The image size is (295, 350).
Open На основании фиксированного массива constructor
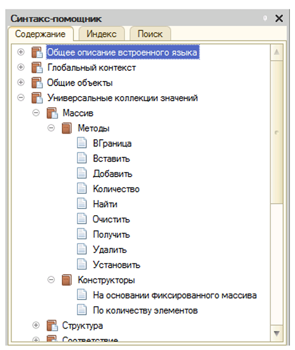coord(175,295)
